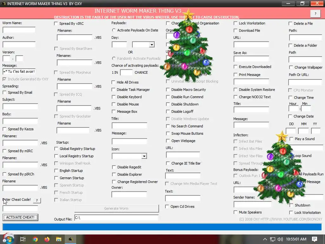The width and height of the screenshot is (325, 244).
Task: Launch Firefox from the taskbar
Action: [47, 239]
